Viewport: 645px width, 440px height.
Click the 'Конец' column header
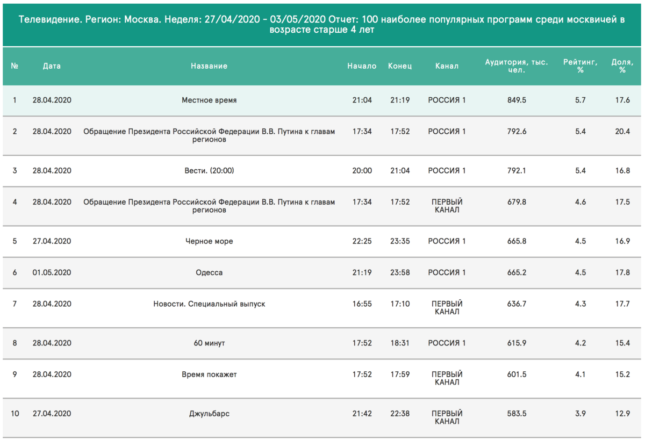coord(400,66)
